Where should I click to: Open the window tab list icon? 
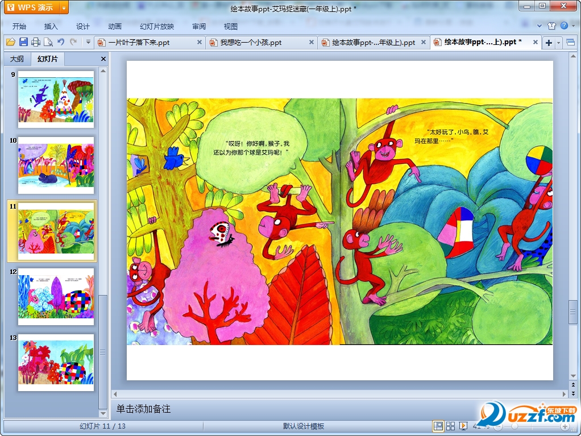pos(571,43)
